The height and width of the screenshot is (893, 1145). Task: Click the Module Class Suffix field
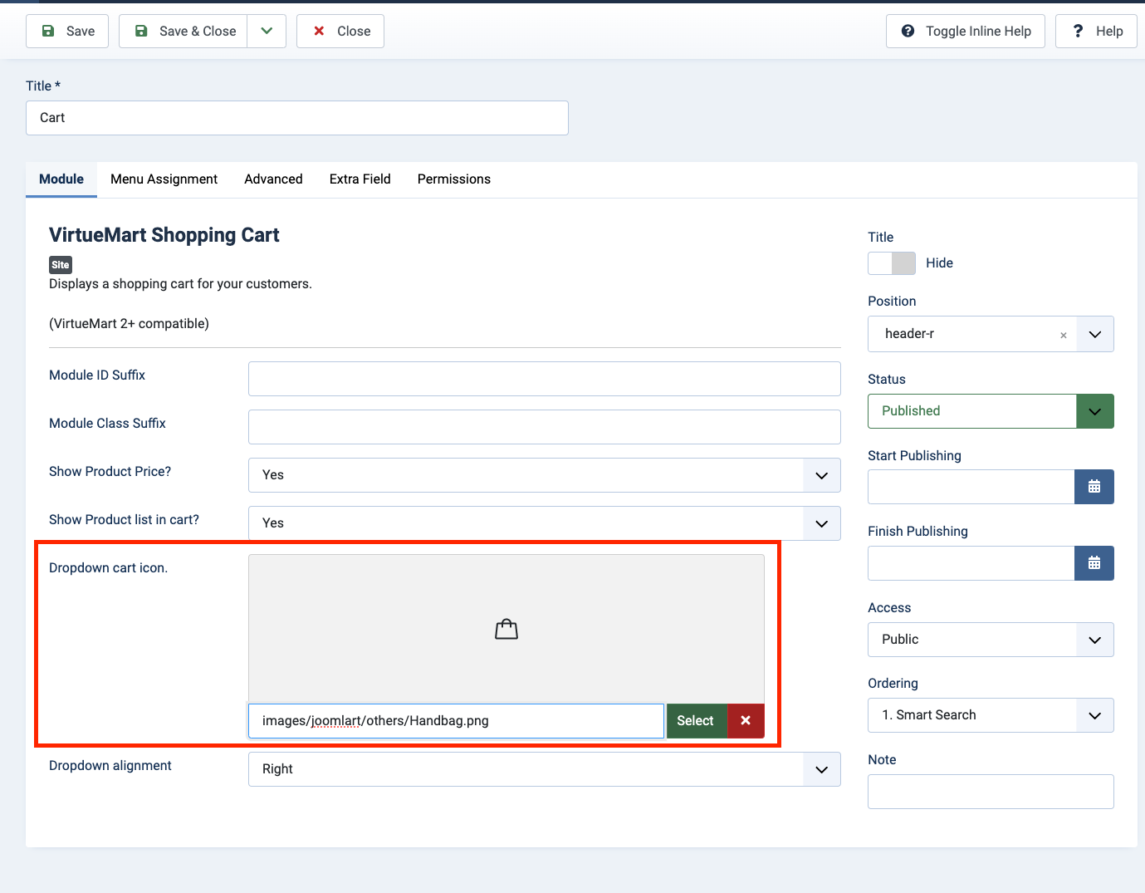544,427
